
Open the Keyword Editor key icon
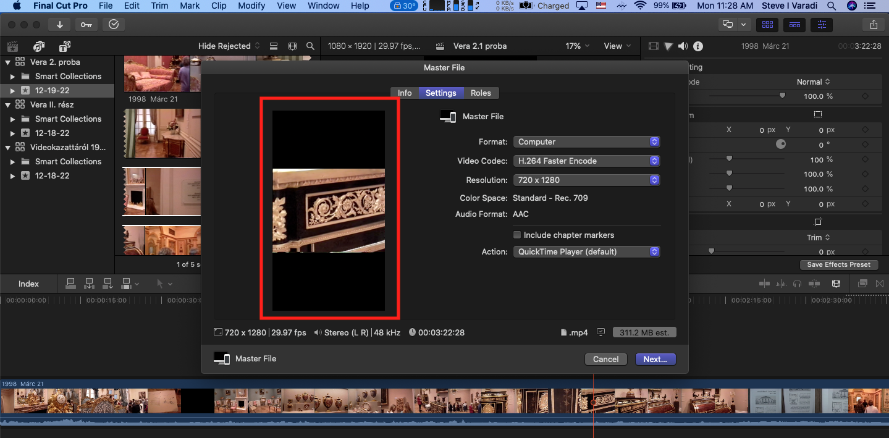point(86,25)
